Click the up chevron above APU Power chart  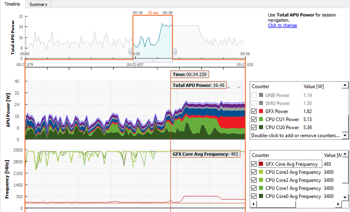click(229, 87)
